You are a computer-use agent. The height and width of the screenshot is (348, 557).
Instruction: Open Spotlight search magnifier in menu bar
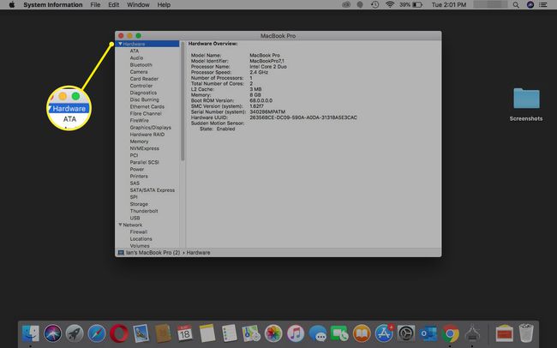click(x=516, y=5)
